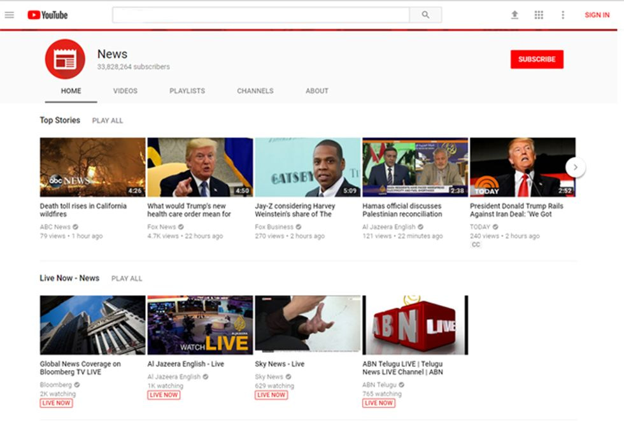Screen dimensions: 624x421
Task: Click title 'Jay-Z considering Harvey Weinstein's share'
Action: coord(295,210)
